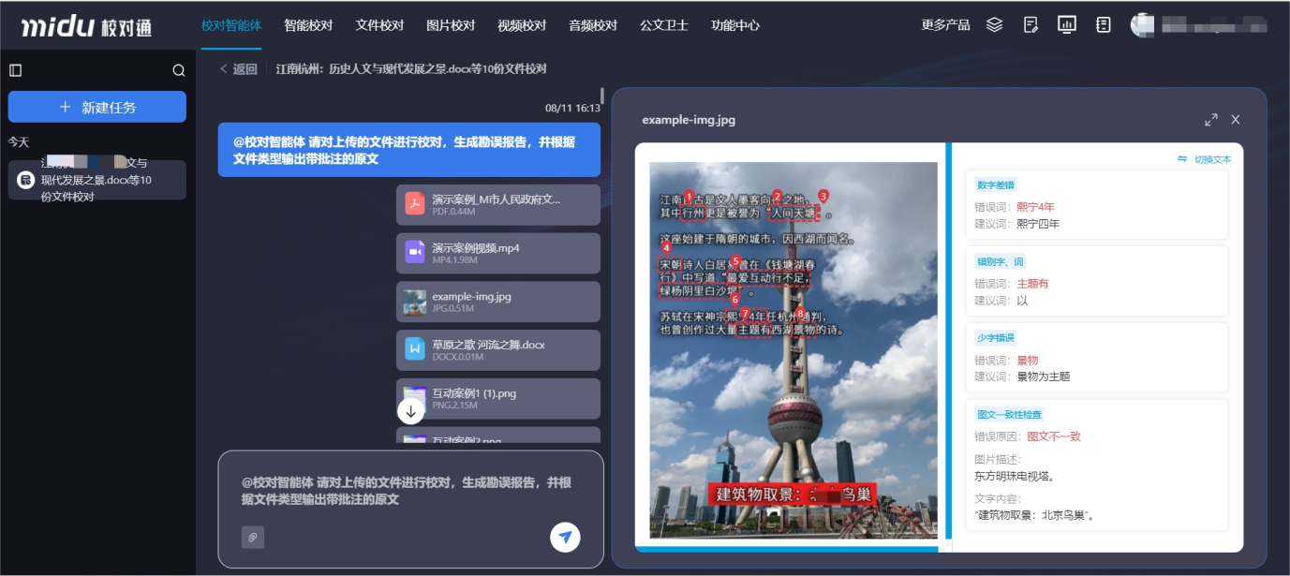The image size is (1290, 576).
Task: Click the document-edit icon in top toolbar
Action: (1031, 24)
